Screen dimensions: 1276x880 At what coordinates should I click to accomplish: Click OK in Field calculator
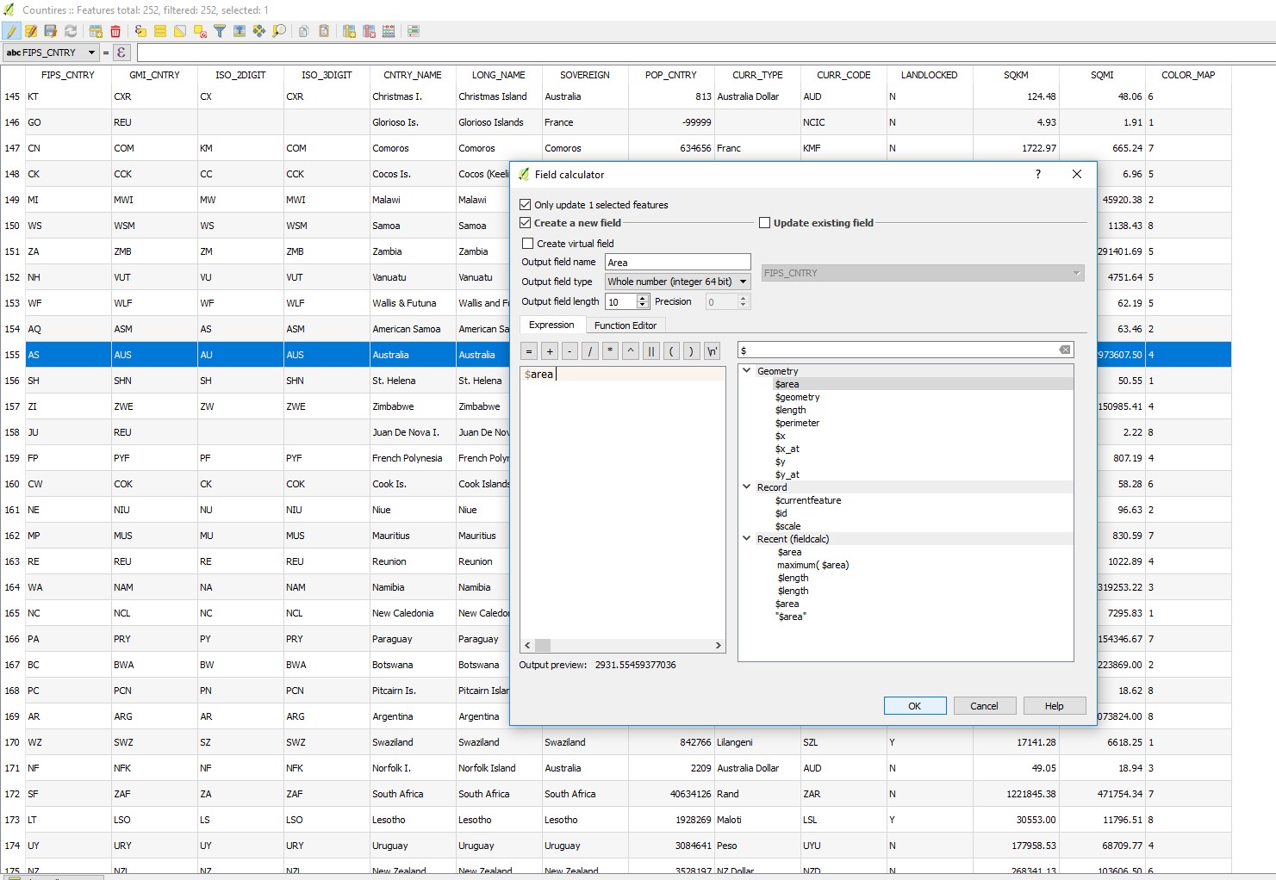tap(915, 706)
